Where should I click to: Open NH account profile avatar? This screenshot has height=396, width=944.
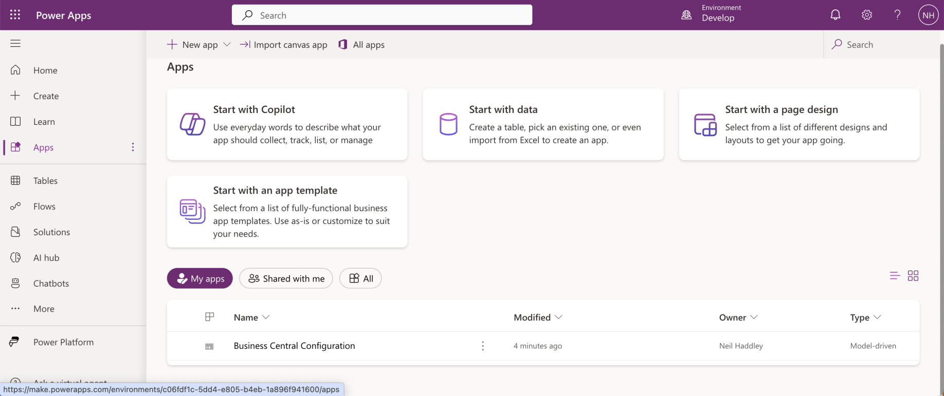pyautogui.click(x=928, y=15)
